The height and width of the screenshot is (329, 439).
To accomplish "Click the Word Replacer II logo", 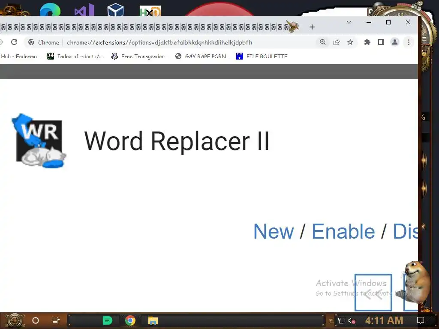I will (x=39, y=141).
